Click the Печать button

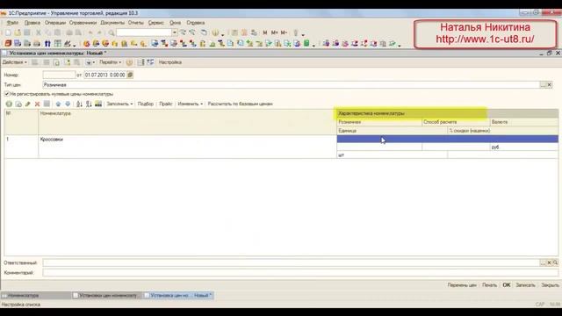tap(490, 285)
